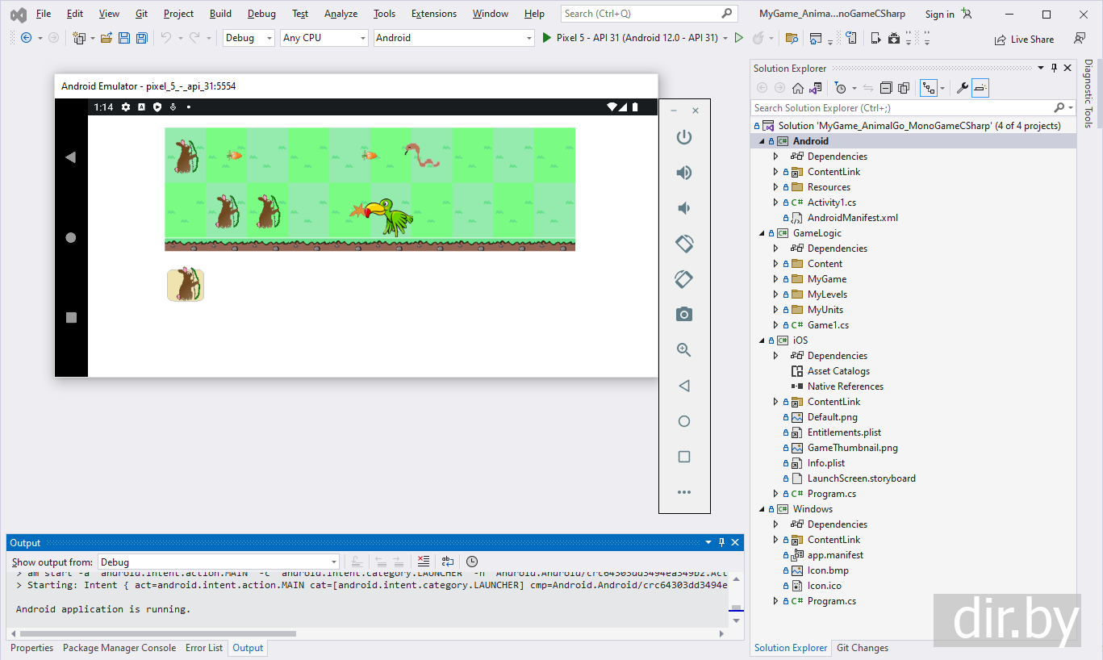Click the Save All toolbar icon

point(142,38)
